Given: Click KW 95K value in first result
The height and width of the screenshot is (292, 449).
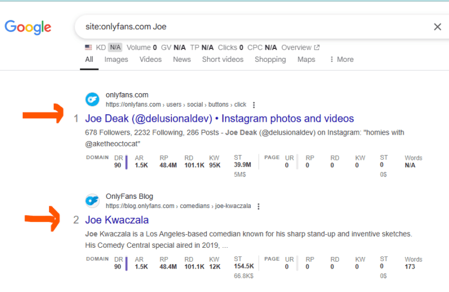Looking at the screenshot, I should point(215,166).
